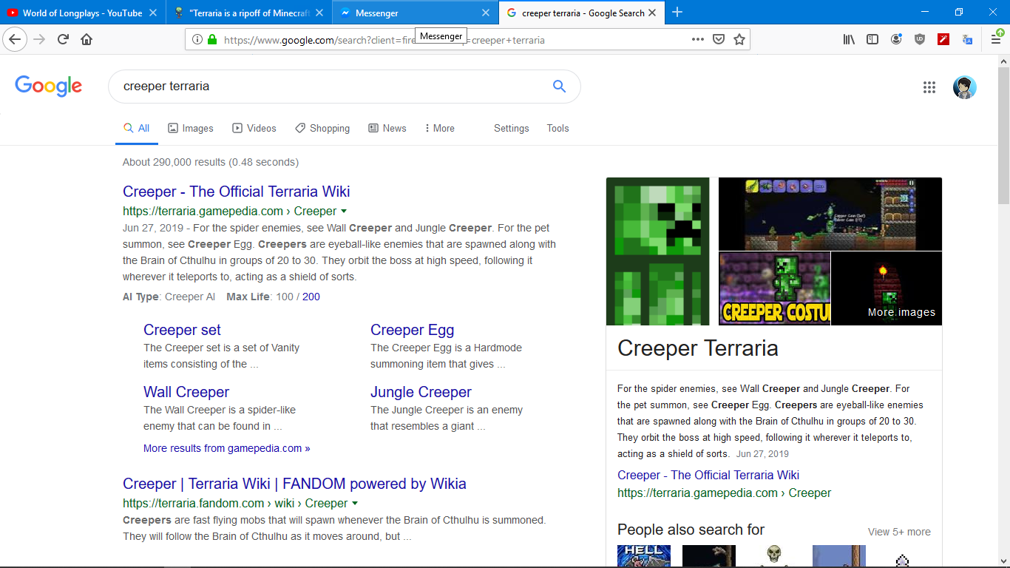Screen dimensions: 1010x568
Task: Open knowledge panel Official Terraria Wiki link
Action: (708, 475)
